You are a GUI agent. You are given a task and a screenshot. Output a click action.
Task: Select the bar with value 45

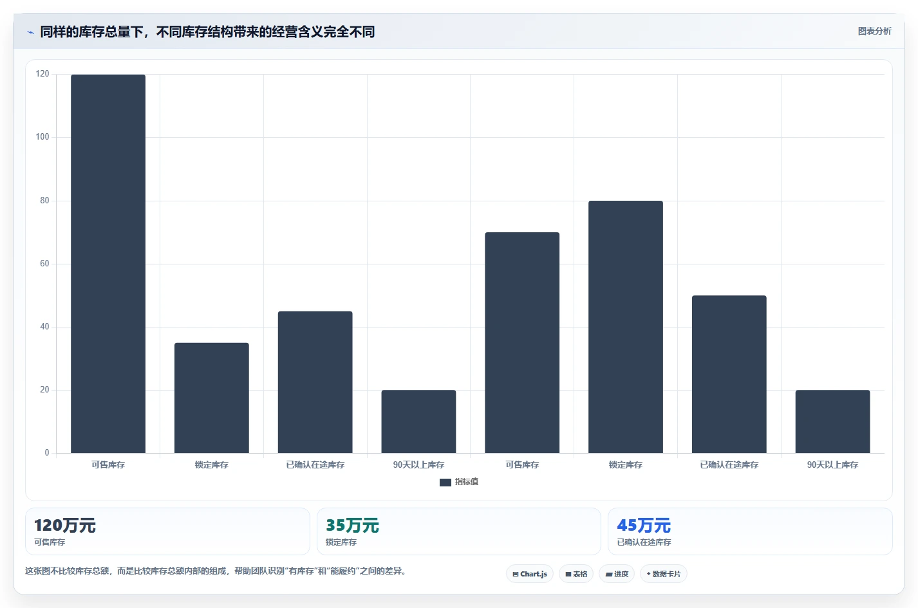pyautogui.click(x=315, y=382)
